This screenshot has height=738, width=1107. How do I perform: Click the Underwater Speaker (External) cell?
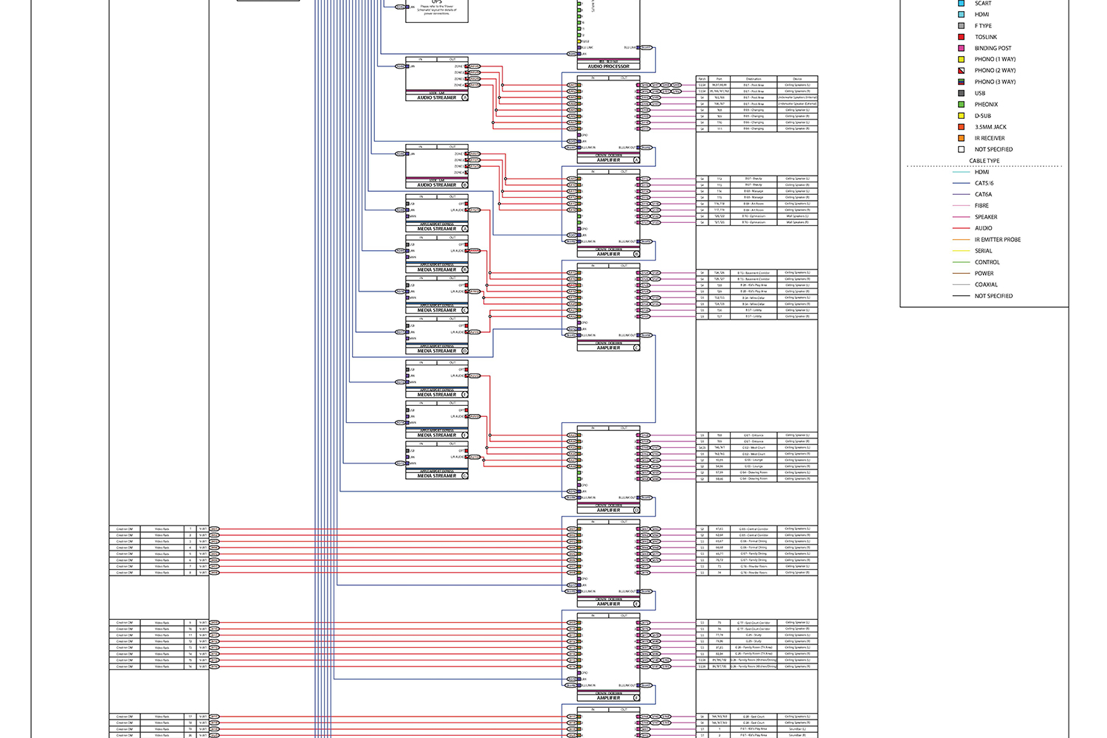click(797, 104)
